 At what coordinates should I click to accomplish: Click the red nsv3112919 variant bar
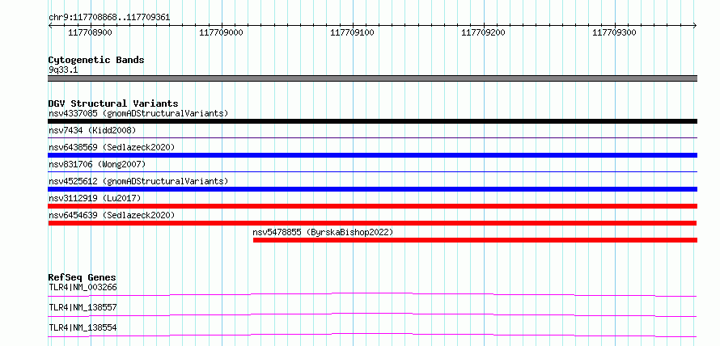click(372, 206)
